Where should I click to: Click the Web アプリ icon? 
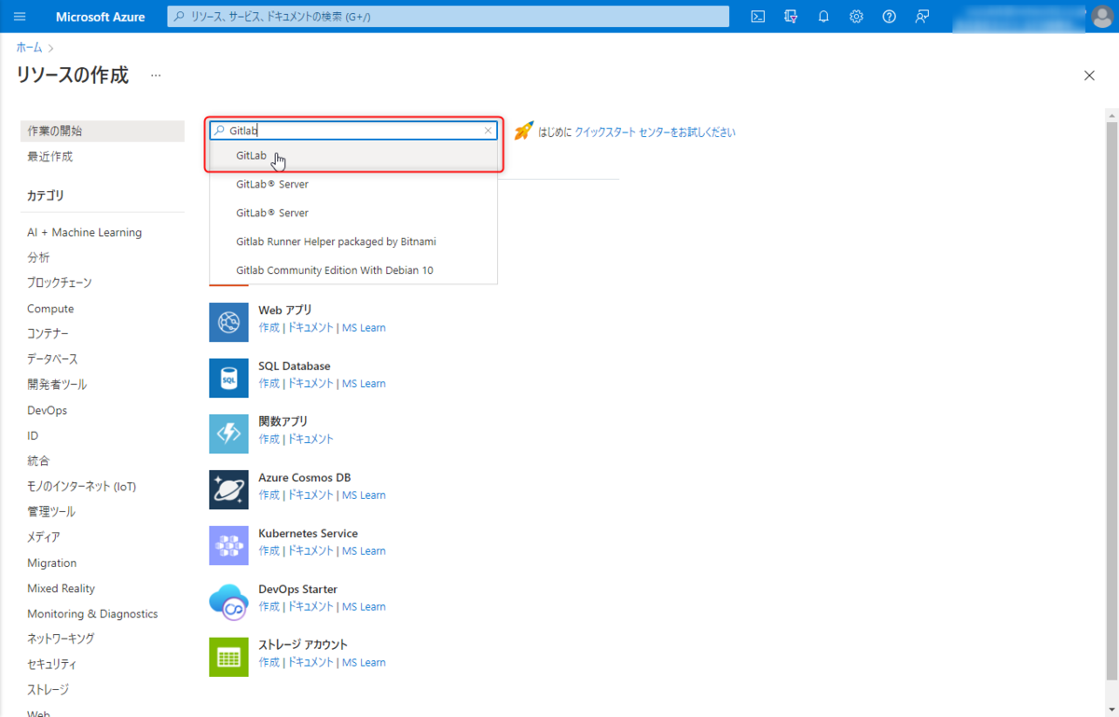point(228,323)
